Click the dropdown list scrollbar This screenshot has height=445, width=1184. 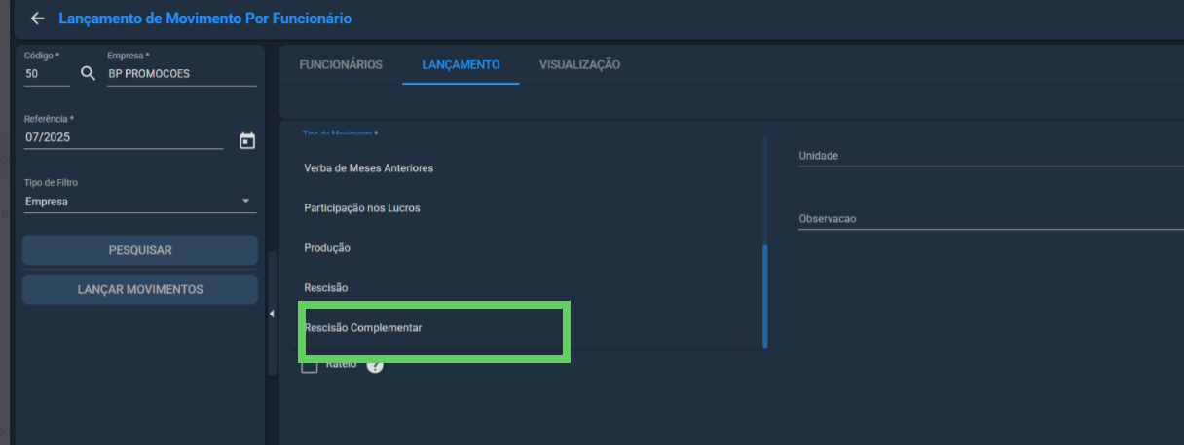click(764, 296)
